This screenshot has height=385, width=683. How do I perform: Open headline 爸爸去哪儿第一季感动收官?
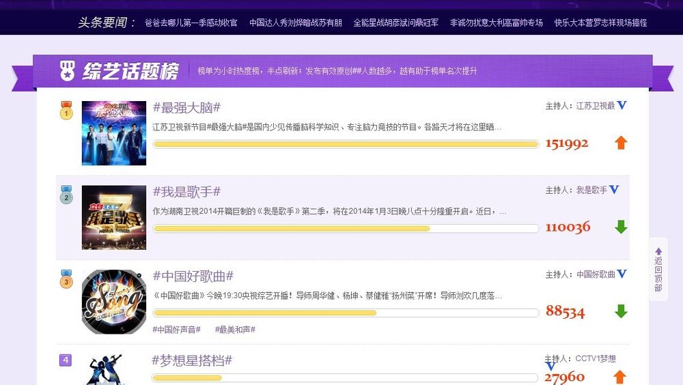[191, 23]
